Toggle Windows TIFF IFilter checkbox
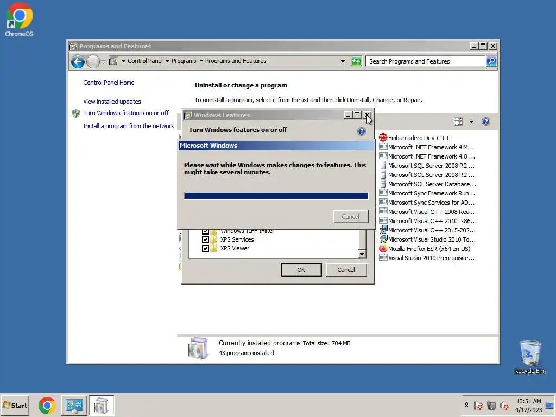 coord(205,231)
